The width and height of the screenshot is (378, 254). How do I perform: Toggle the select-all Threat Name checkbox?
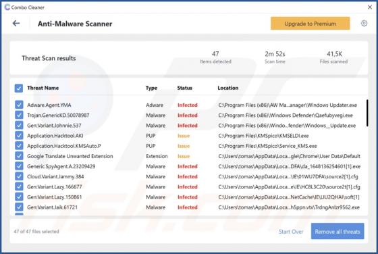point(19,88)
